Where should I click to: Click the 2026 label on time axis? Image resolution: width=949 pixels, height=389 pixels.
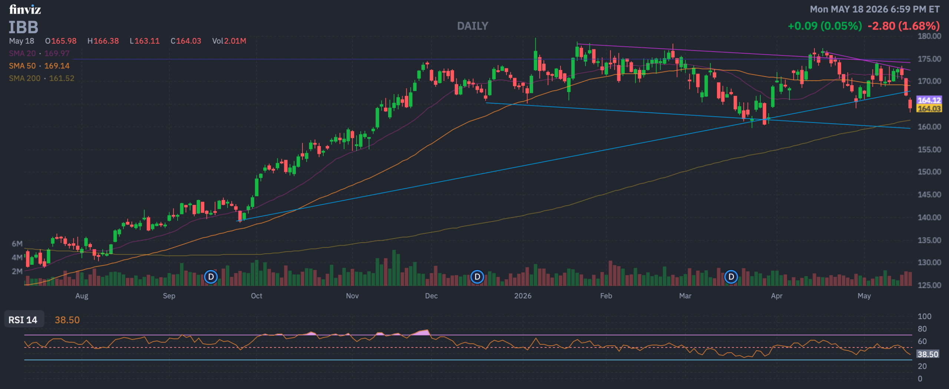523,296
